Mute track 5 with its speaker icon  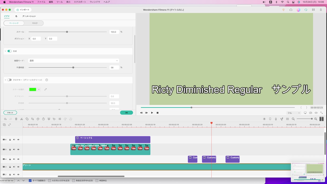[x=14, y=150]
